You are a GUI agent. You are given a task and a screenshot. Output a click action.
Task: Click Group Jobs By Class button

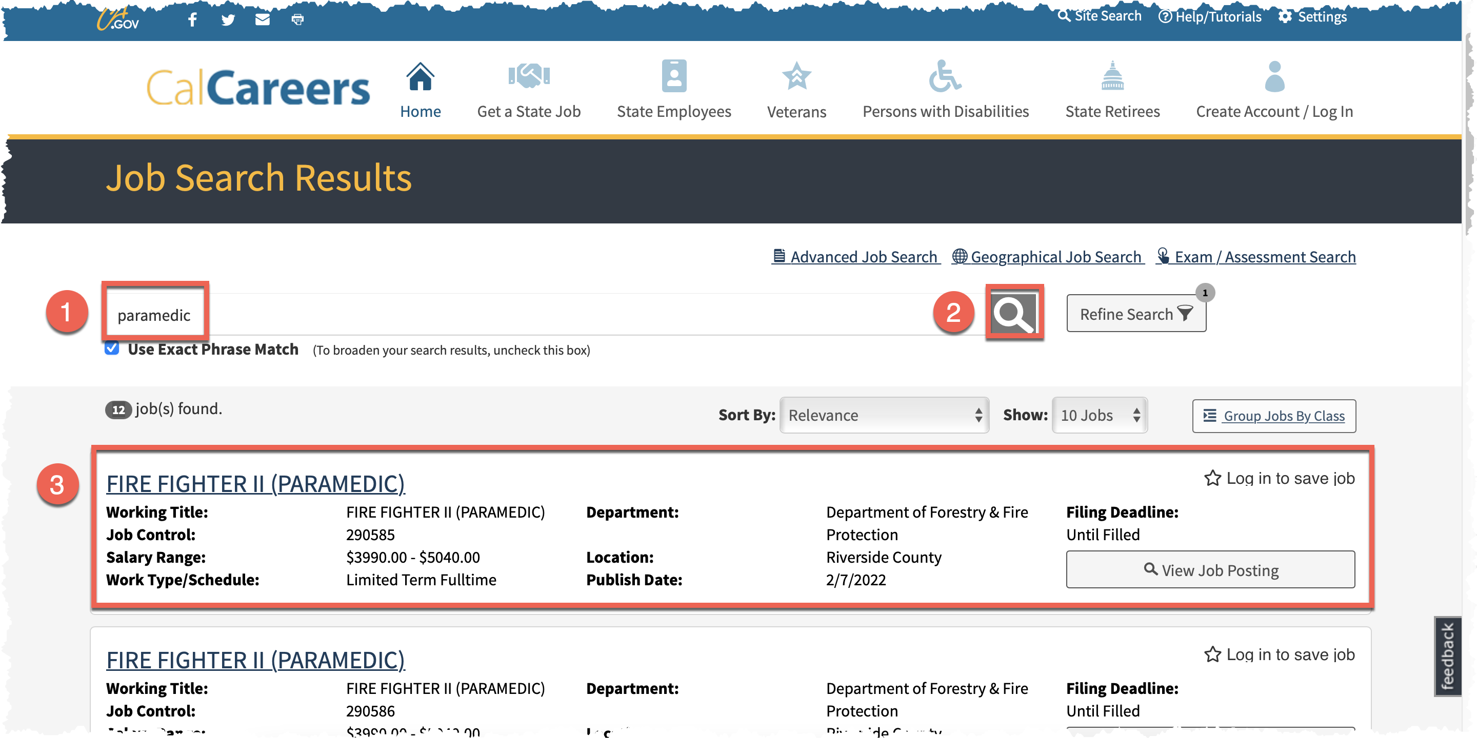(1273, 416)
